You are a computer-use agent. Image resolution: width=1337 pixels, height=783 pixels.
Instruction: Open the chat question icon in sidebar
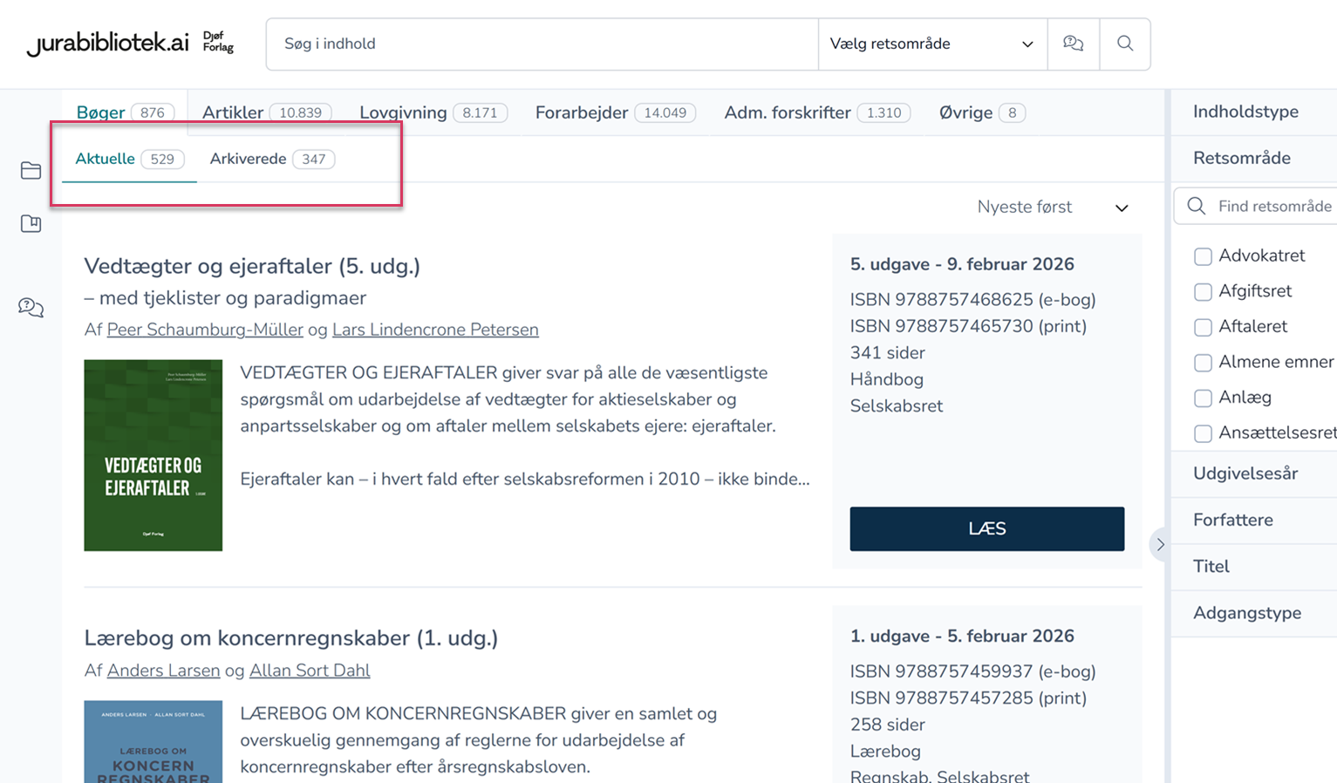(x=31, y=307)
